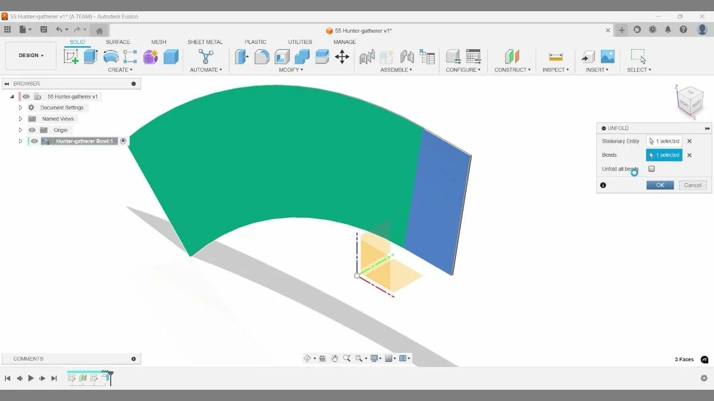
Task: Click the Undo icon
Action: pos(58,29)
